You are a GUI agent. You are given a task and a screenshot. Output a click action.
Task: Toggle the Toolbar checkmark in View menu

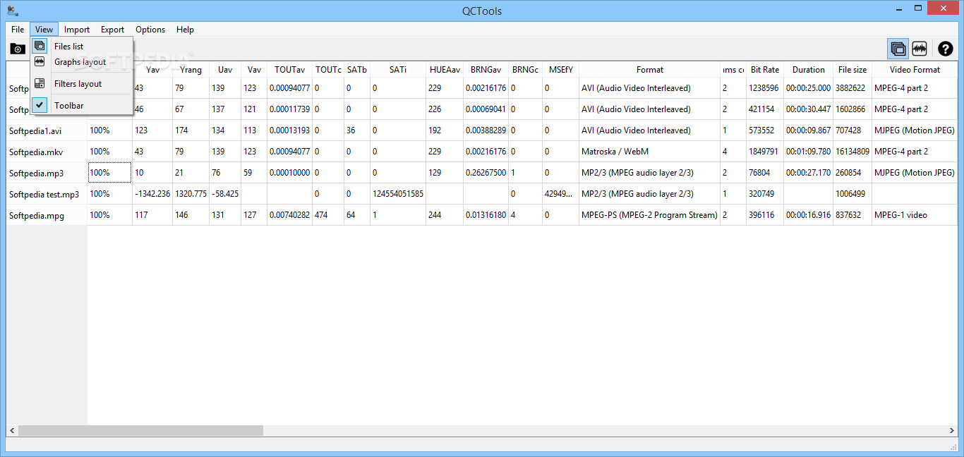click(x=40, y=106)
